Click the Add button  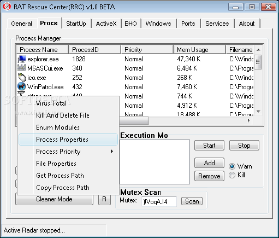coord(209,162)
